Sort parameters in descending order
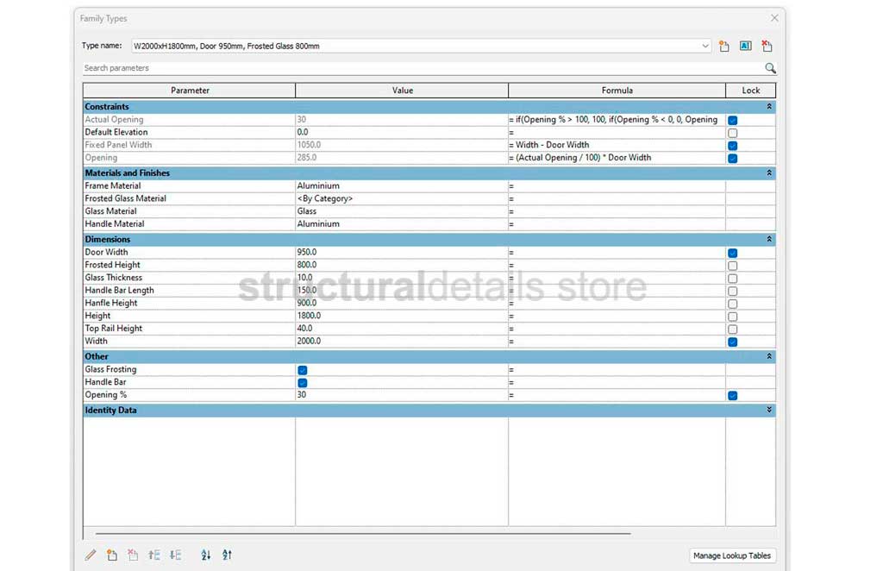 [x=227, y=555]
